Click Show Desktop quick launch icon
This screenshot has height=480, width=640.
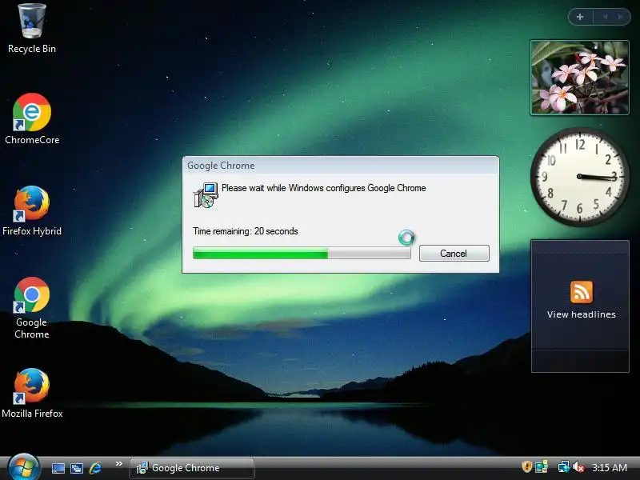pyautogui.click(x=58, y=468)
